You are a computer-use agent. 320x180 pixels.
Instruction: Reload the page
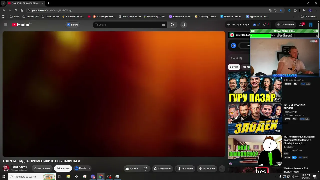tap(16, 10)
